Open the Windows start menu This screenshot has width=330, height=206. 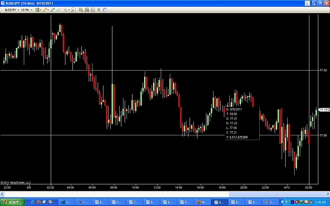[12, 202]
